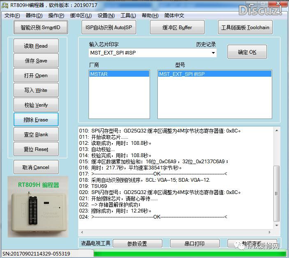This screenshot has width=289, height=258.
Task: Click log line 014 校验完成
Action: pyautogui.click(x=115, y=155)
